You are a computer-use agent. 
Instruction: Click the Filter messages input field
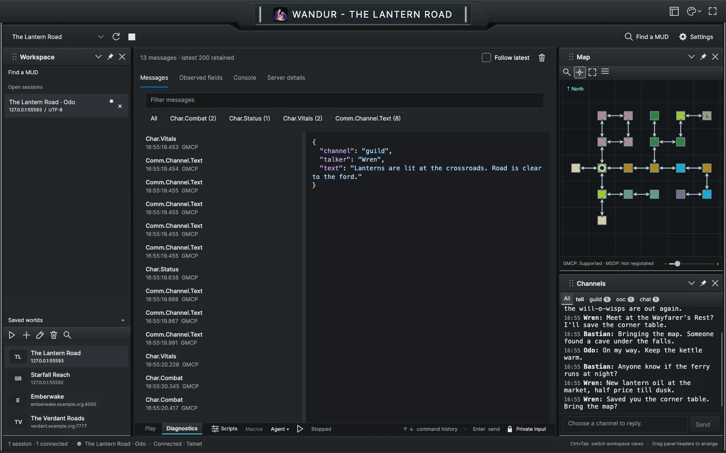click(344, 100)
